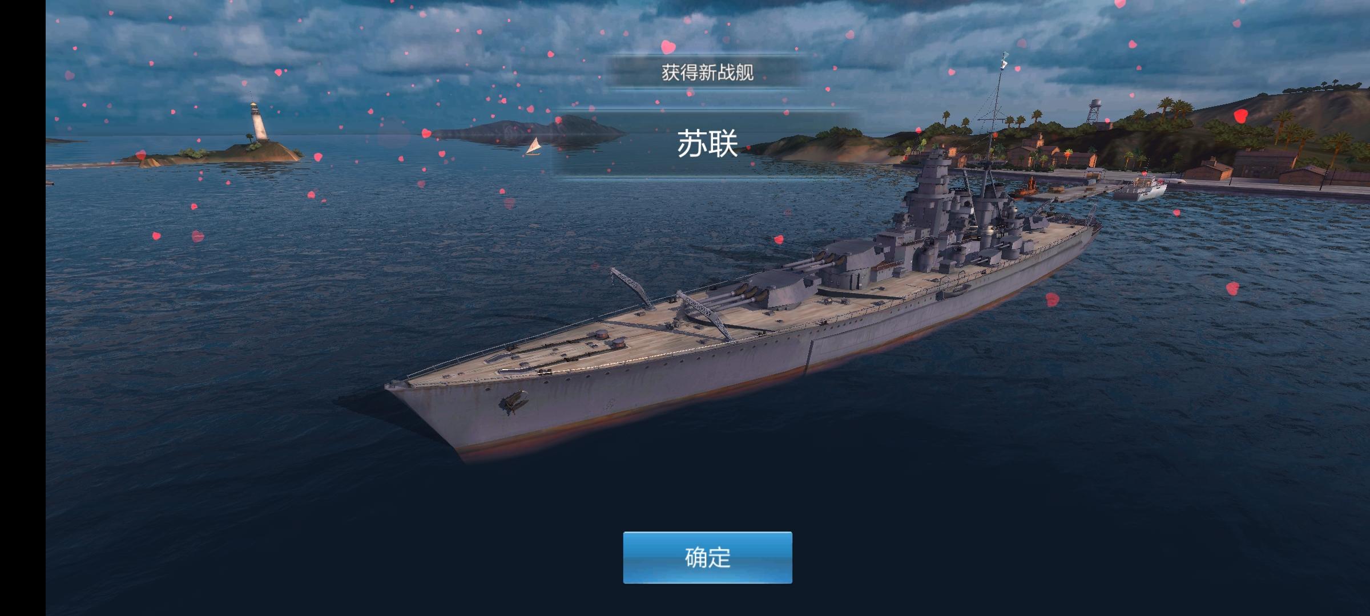Viewport: 1370px width, 616px height.
Task: Tap the lighthouse on the small island
Action: tap(259, 121)
